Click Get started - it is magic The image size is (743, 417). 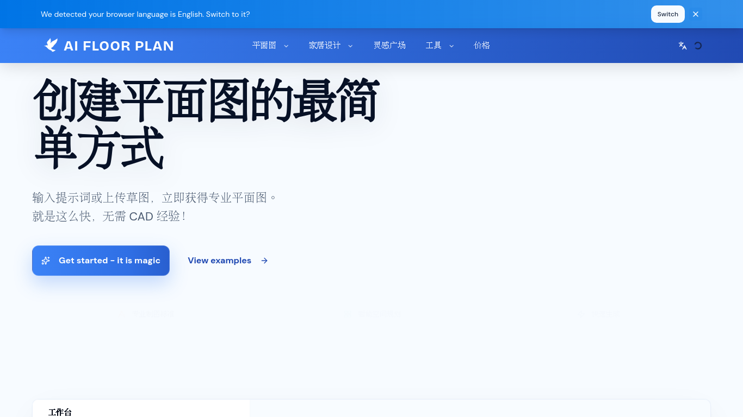pos(101,261)
